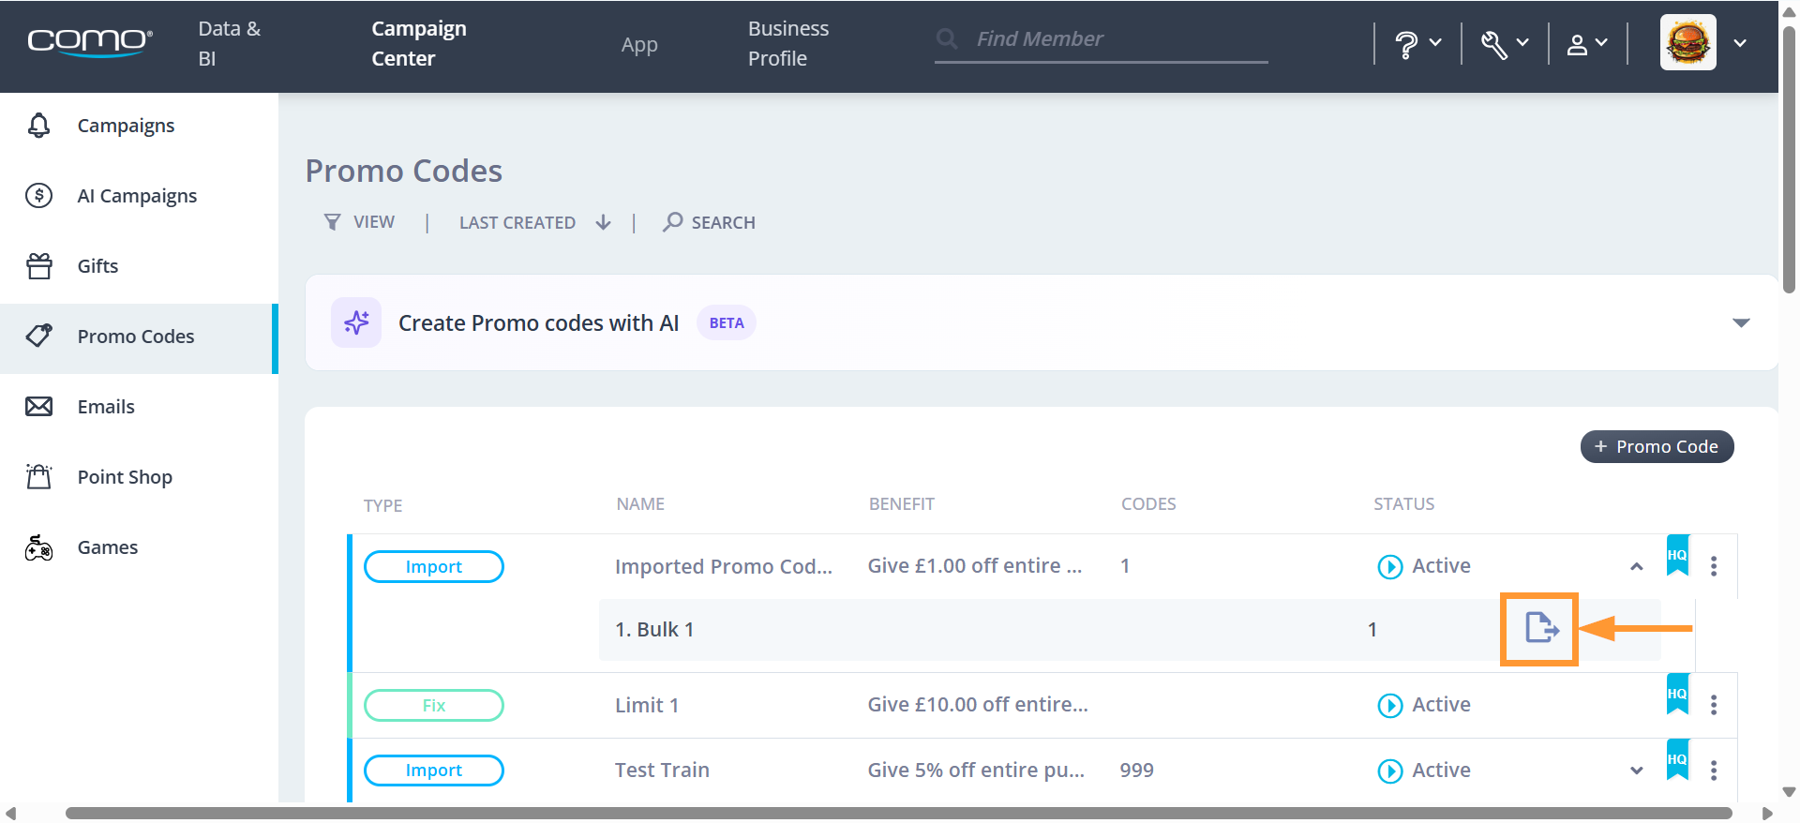Viewport: 1800px width, 823px height.
Task: Click Active status icon of Test Train
Action: point(1389,771)
